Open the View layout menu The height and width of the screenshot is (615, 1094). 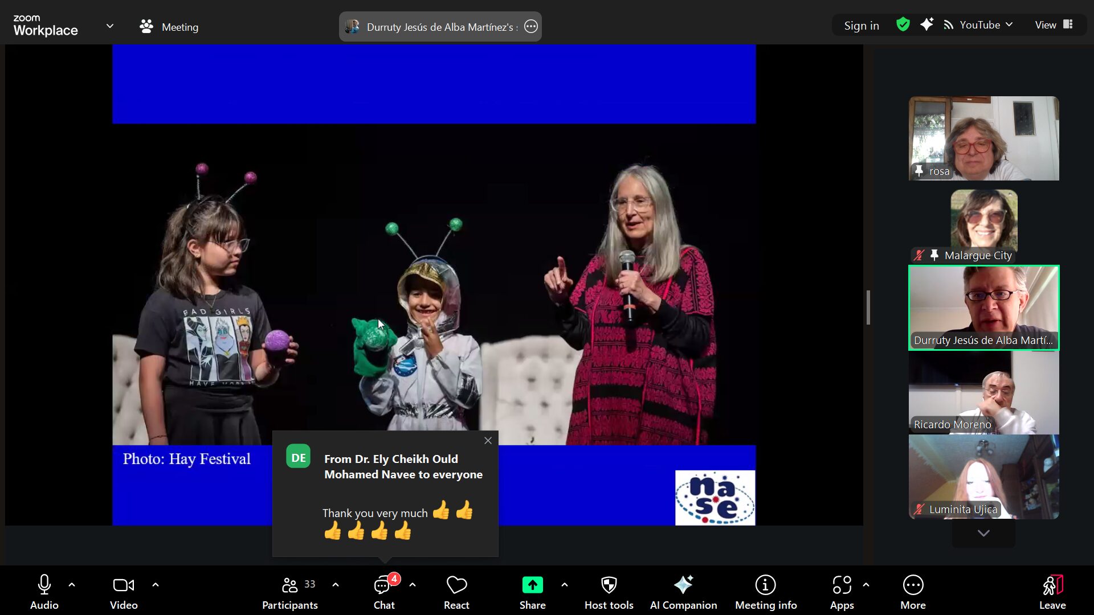(1054, 25)
